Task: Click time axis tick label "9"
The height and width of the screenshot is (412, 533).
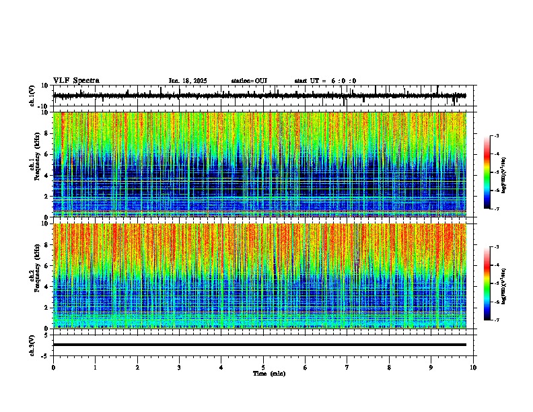Action: (431, 368)
